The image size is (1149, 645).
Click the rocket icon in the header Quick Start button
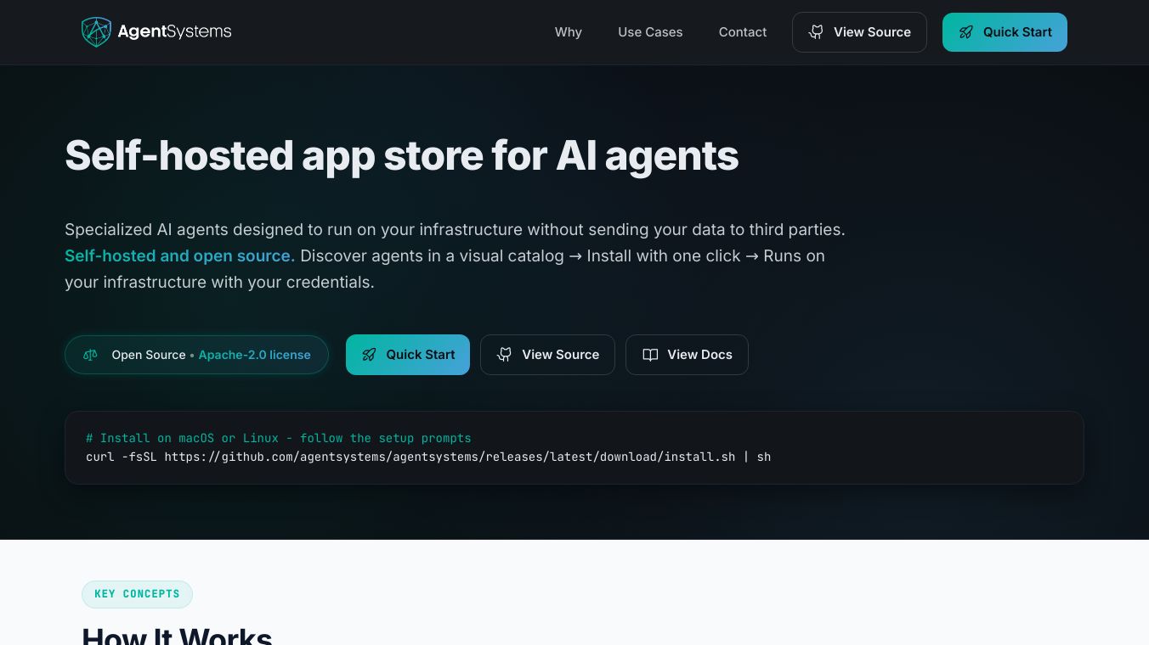point(965,32)
